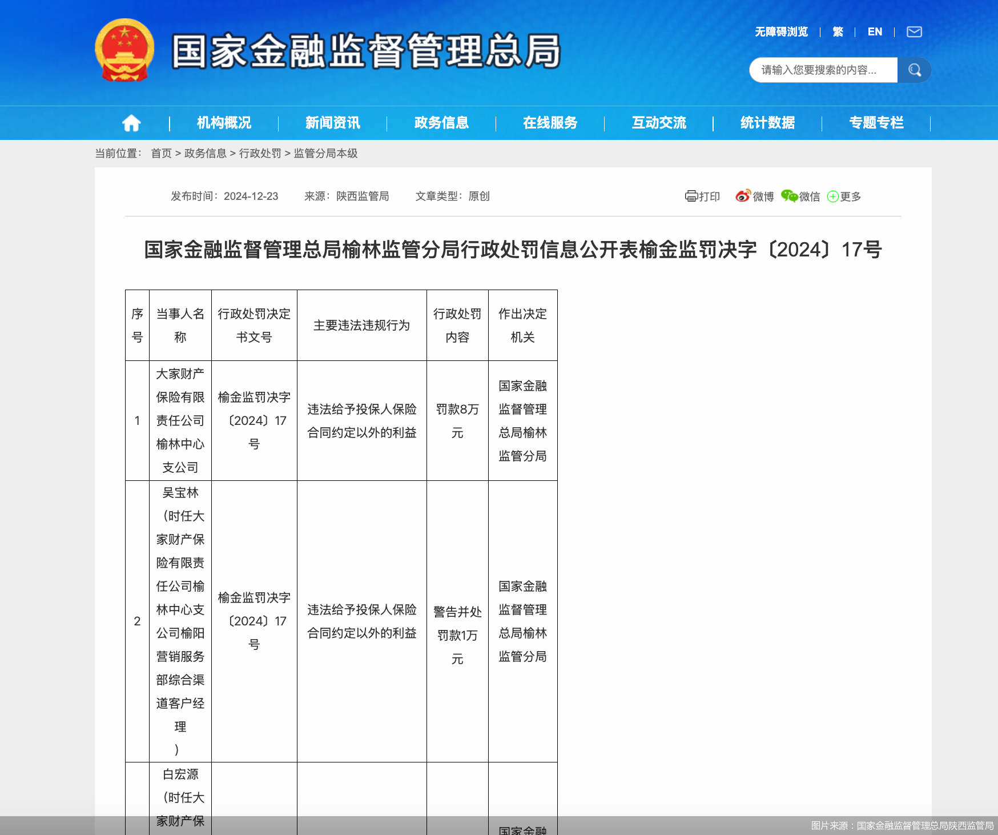Open the 统计数据 dropdown menu
The image size is (998, 835).
766,123
